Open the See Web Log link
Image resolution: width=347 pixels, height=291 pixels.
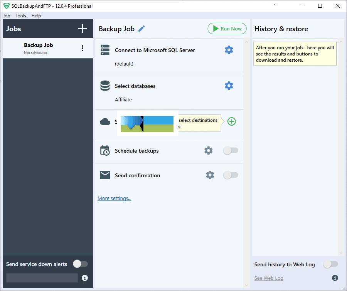coord(269,278)
